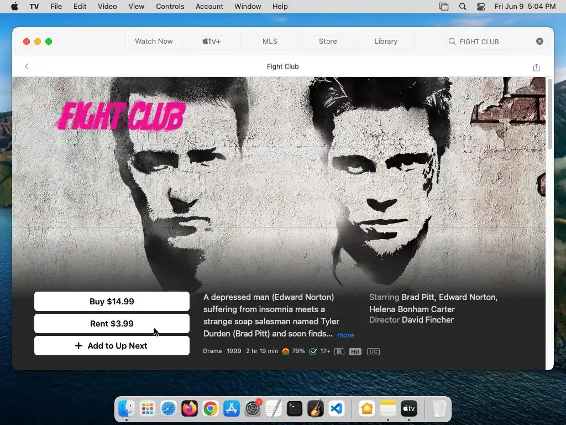Click the 1999 release year
The width and height of the screenshot is (566, 425).
pyautogui.click(x=234, y=351)
